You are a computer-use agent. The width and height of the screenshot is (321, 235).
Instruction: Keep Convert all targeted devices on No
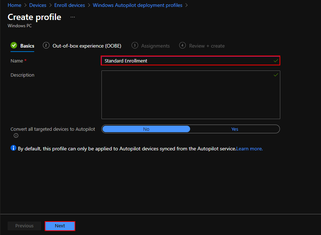(146, 129)
